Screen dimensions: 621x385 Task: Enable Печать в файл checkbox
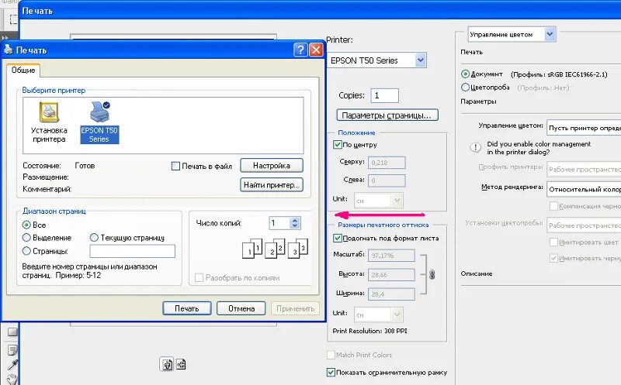175,166
